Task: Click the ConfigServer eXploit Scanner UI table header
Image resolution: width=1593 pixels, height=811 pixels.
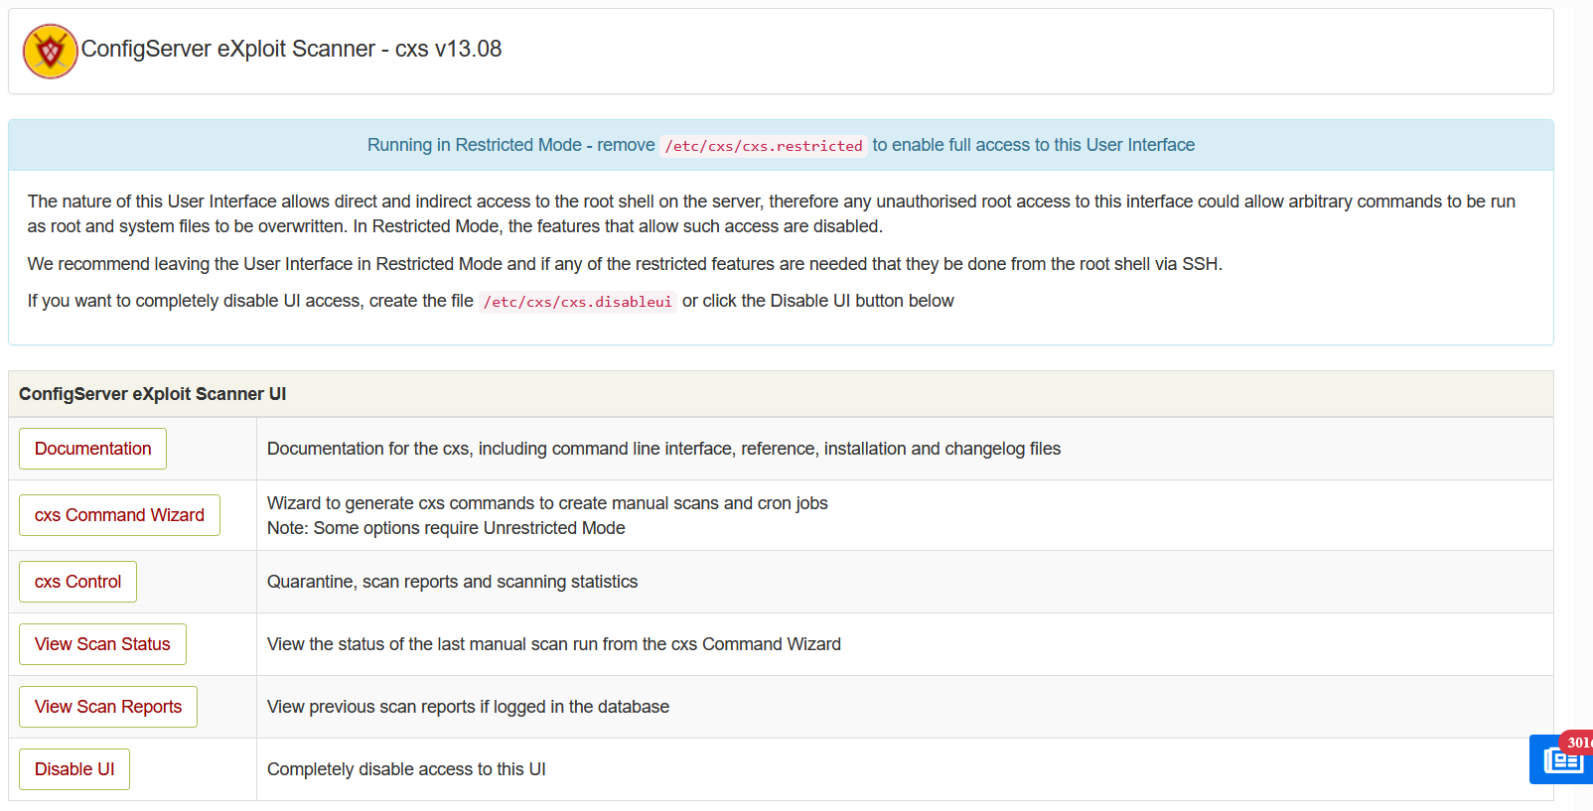Action: tap(152, 394)
